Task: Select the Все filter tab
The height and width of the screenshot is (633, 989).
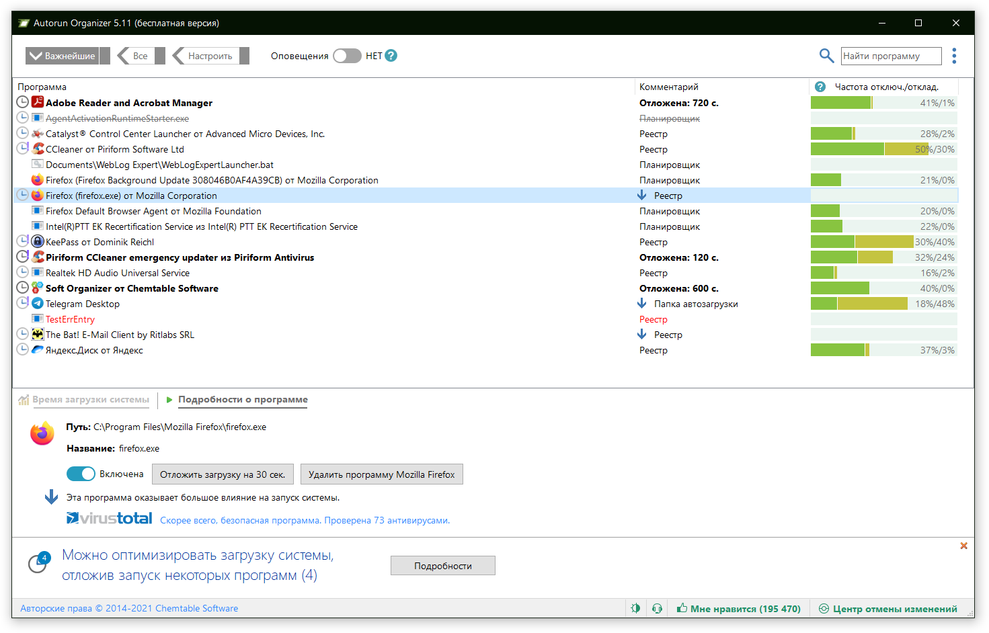Action: (141, 56)
